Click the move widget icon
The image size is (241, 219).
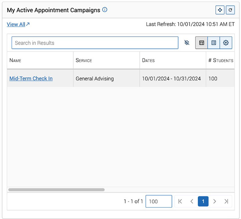(x=220, y=10)
